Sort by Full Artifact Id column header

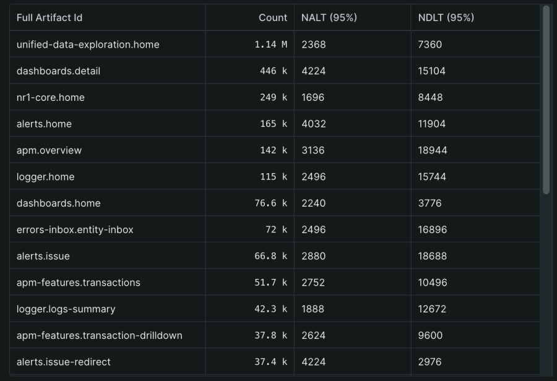50,18
